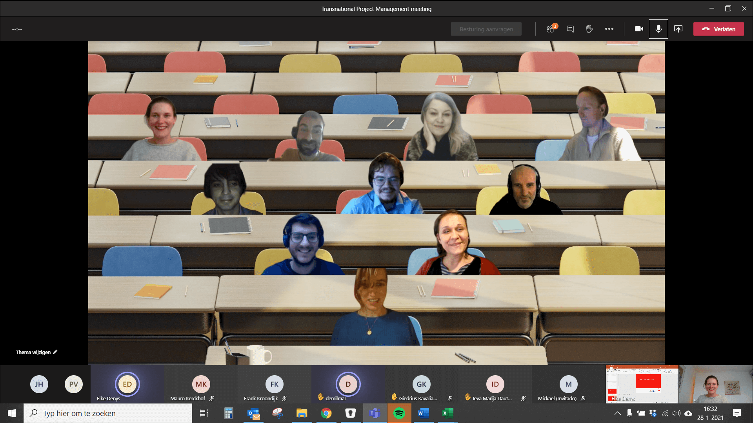Click Frank Kroondijk muted mic icon
Image resolution: width=753 pixels, height=423 pixels.
[284, 398]
